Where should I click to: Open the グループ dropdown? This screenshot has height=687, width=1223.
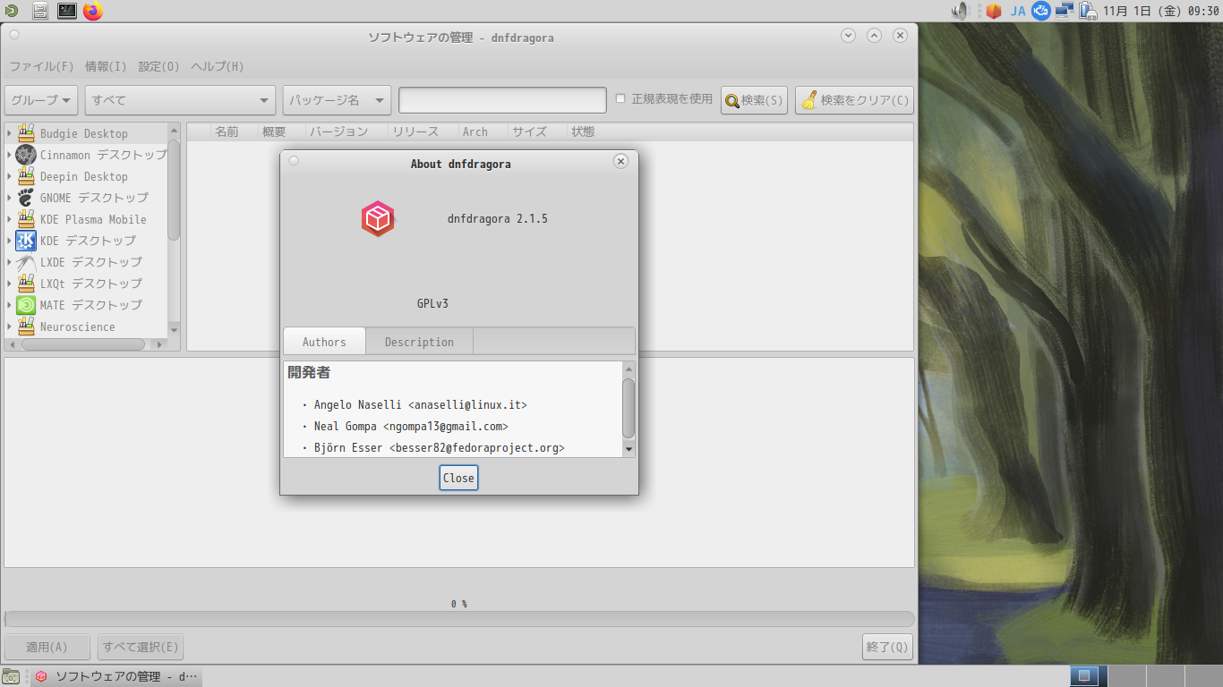40,99
